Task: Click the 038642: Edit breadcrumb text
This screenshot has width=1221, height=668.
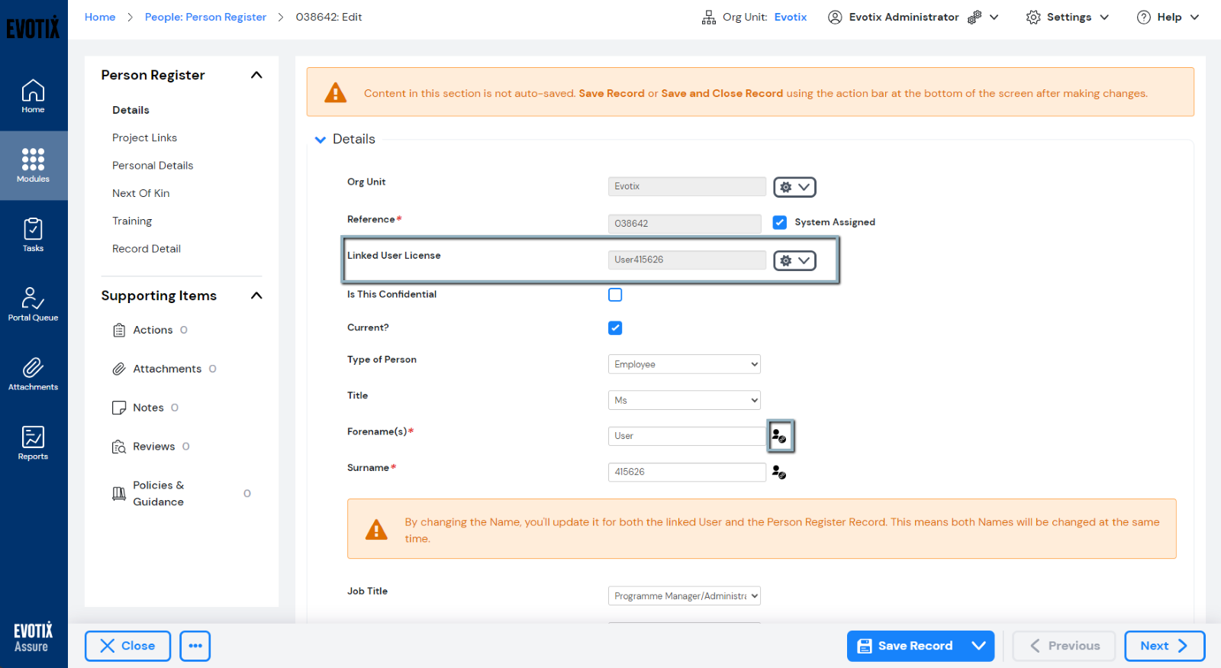Action: pyautogui.click(x=329, y=17)
